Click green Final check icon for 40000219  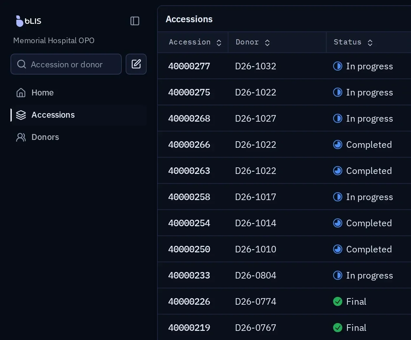click(338, 328)
